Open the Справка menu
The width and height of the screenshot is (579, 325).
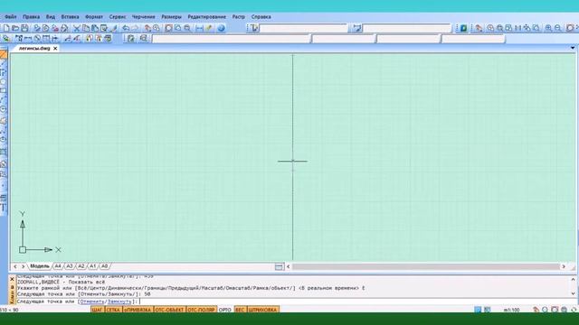coord(261,17)
